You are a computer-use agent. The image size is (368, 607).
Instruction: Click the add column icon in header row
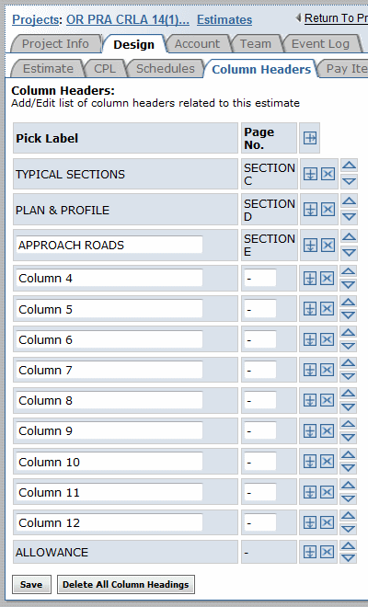[310, 138]
